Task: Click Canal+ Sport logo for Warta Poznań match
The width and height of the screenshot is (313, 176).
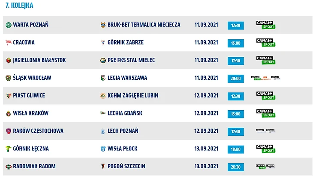Action: click(265, 25)
